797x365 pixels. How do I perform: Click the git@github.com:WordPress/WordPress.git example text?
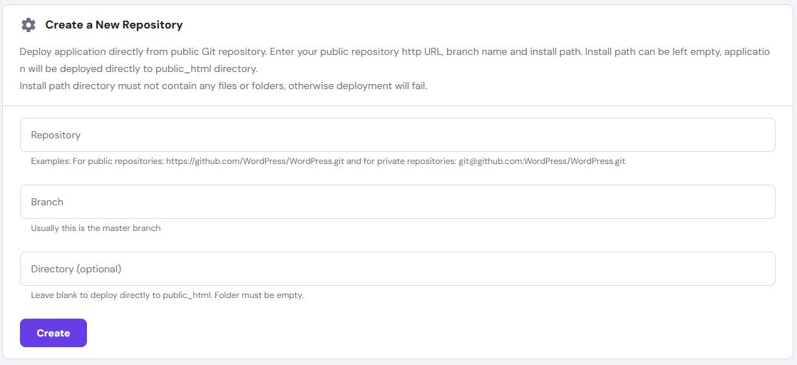[x=541, y=161]
